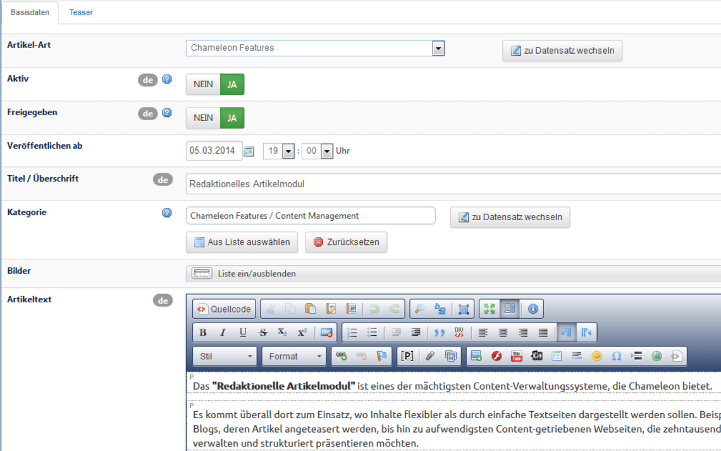Image resolution: width=721 pixels, height=451 pixels.
Task: Click the paste clipboard icon
Action: [x=311, y=309]
